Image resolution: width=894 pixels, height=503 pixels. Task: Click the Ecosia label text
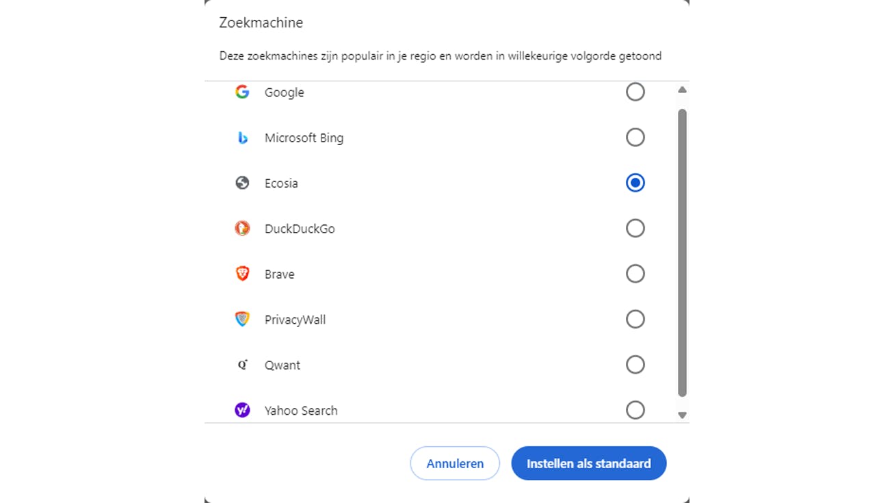(x=280, y=183)
